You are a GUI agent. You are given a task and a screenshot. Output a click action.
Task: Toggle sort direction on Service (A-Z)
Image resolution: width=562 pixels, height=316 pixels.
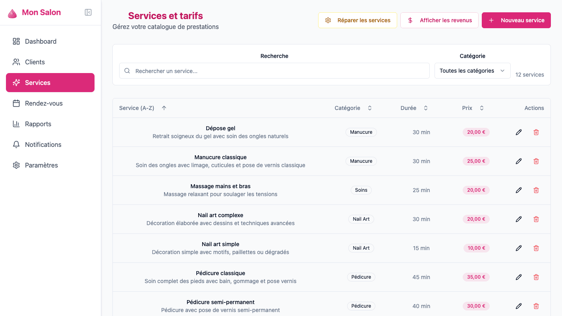pyautogui.click(x=164, y=108)
